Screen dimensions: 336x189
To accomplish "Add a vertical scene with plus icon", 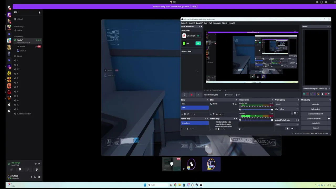I will [x=182, y=129].
